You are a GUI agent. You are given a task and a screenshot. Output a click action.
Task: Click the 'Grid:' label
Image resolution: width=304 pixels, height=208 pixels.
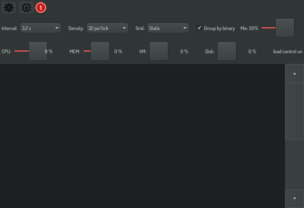140,28
